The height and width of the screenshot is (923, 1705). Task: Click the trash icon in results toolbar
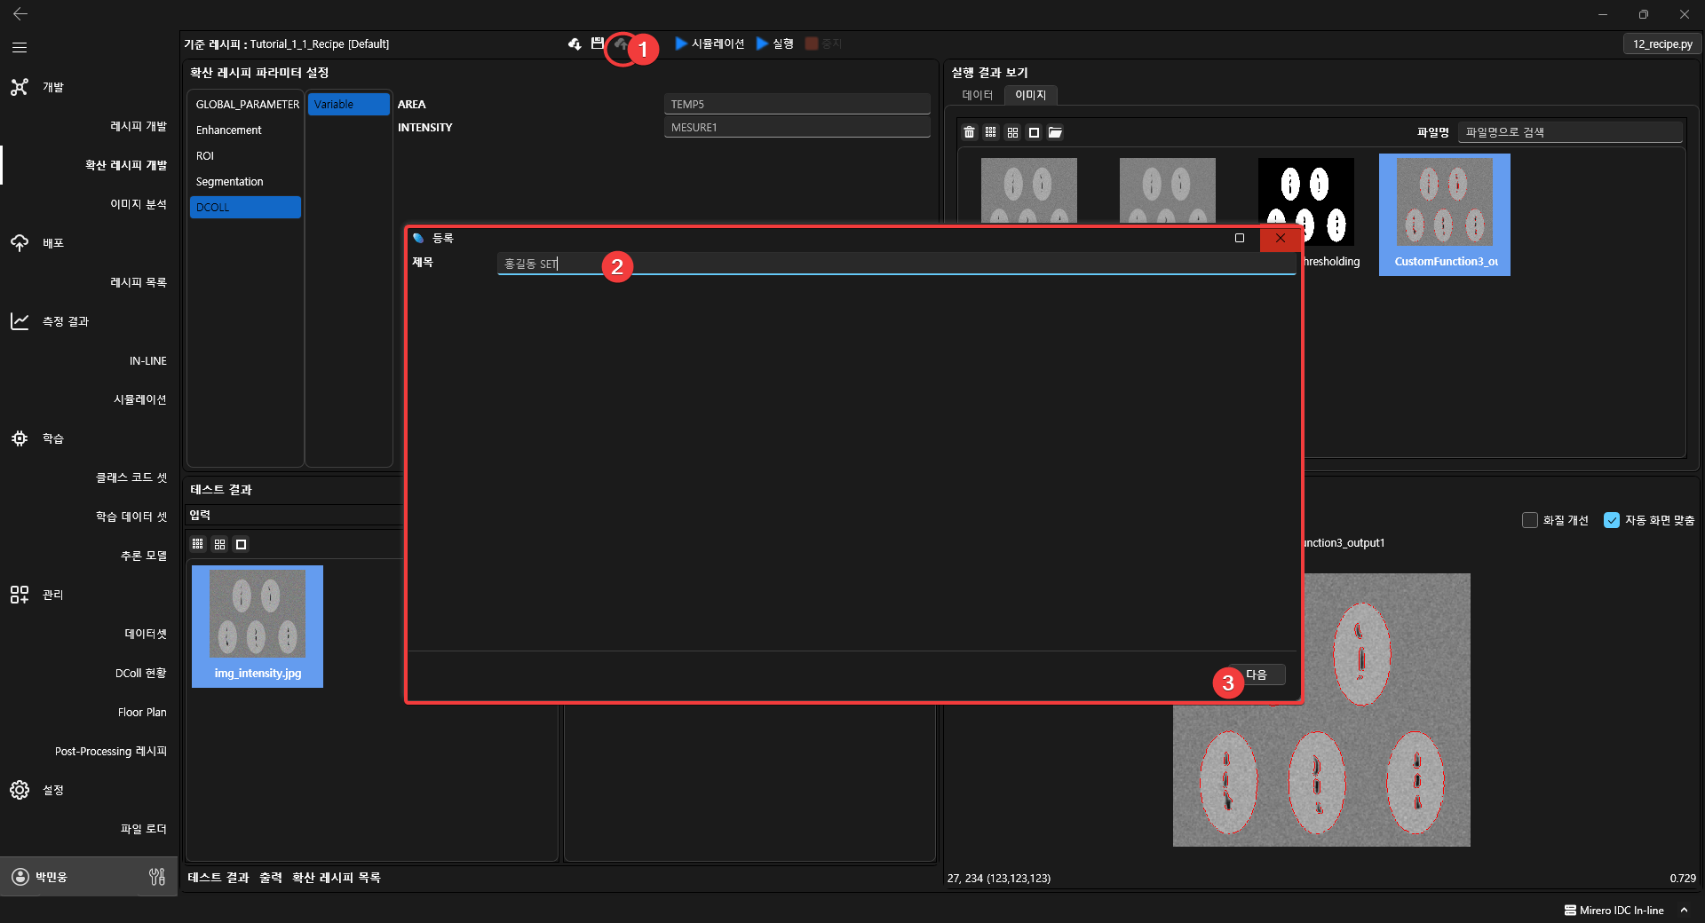pos(969,132)
